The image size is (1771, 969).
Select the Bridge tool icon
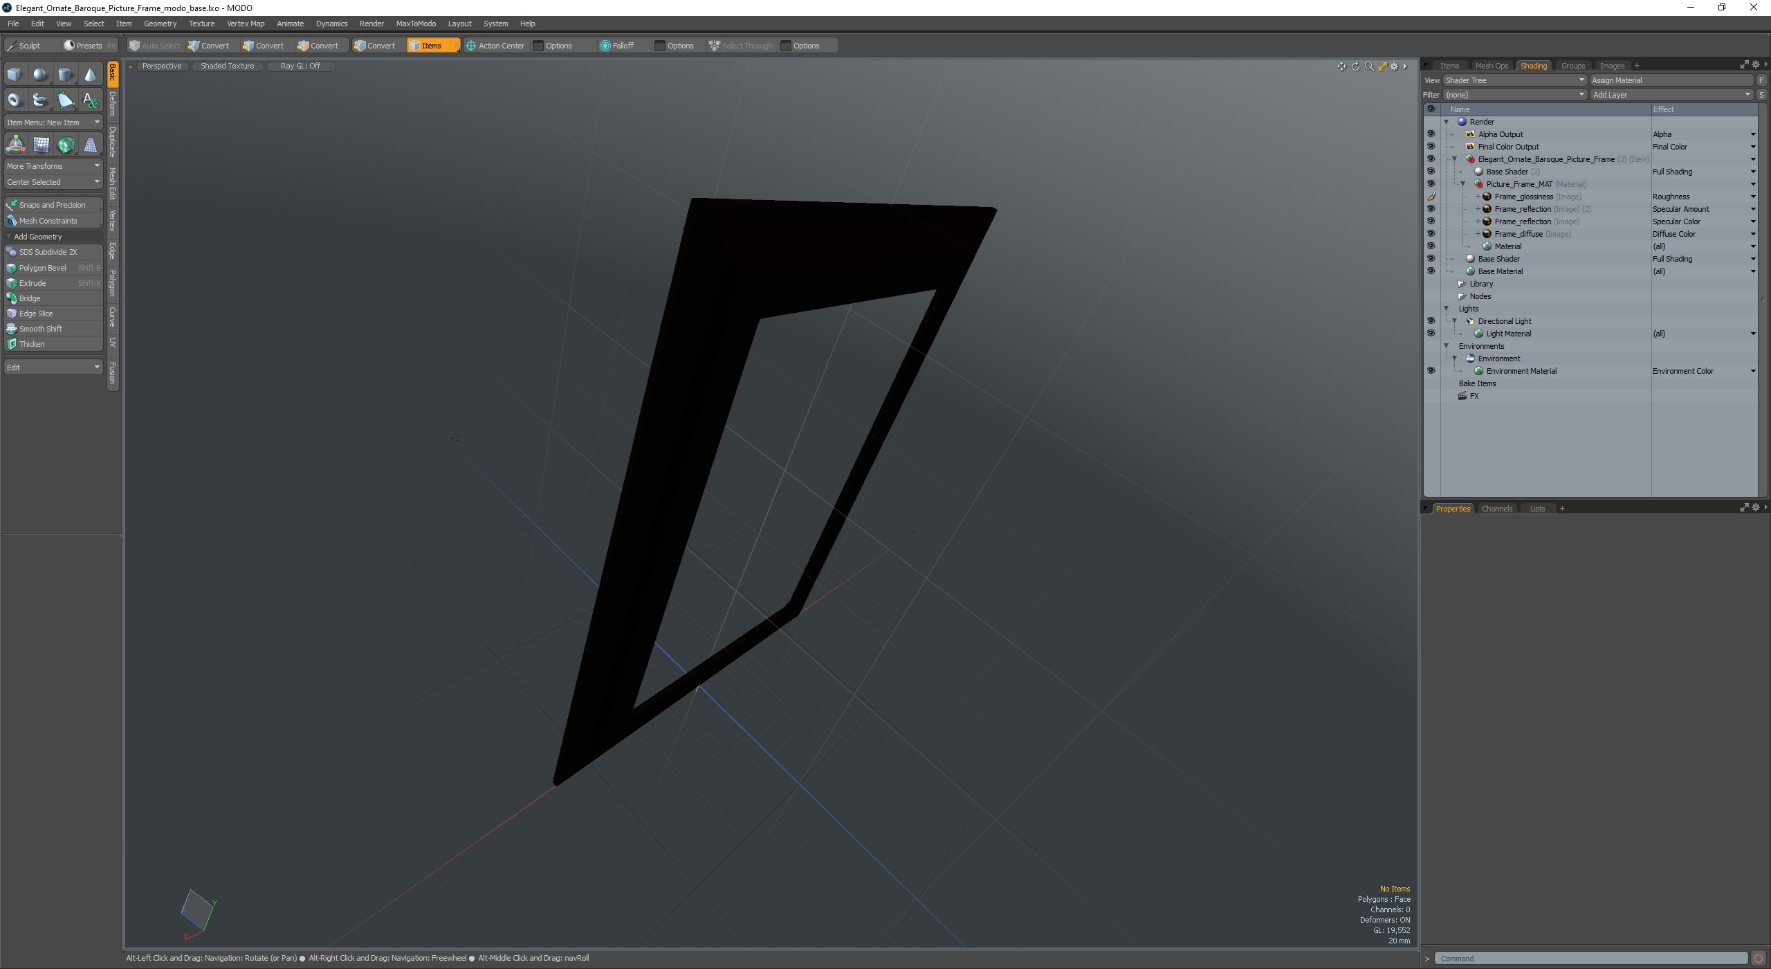pyautogui.click(x=11, y=297)
